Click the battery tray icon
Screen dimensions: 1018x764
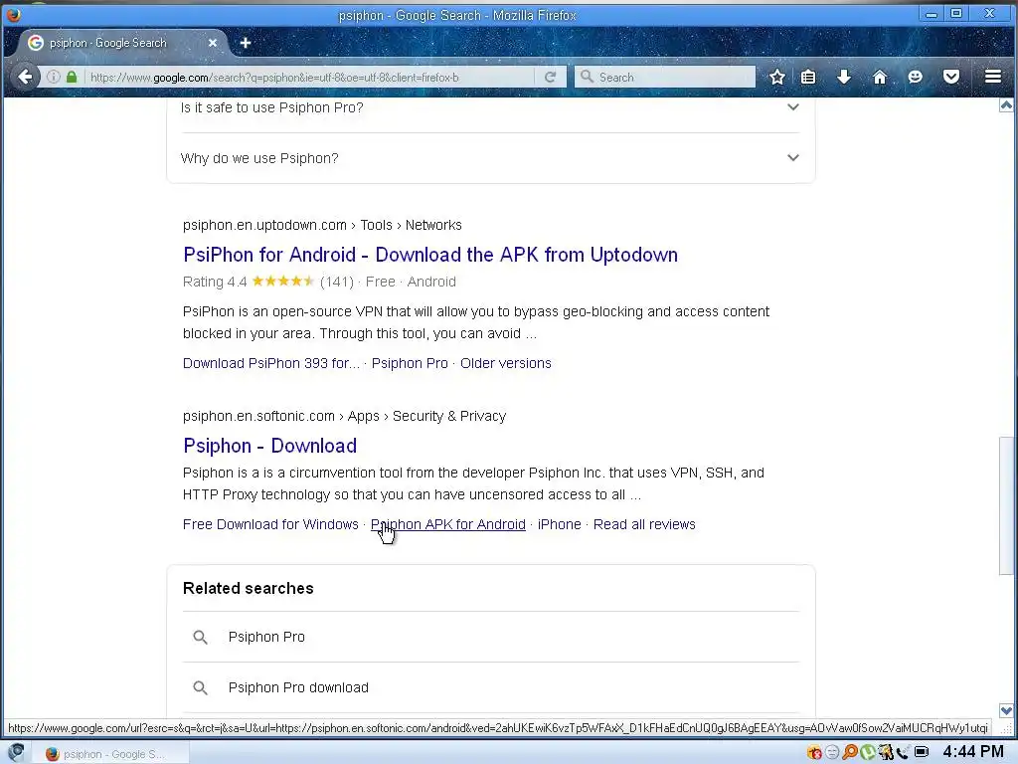[922, 753]
